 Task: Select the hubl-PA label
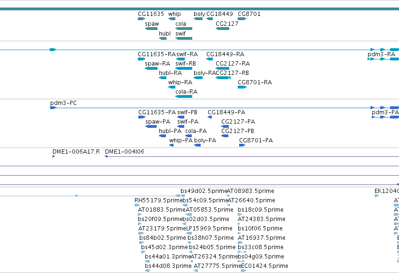point(170,131)
